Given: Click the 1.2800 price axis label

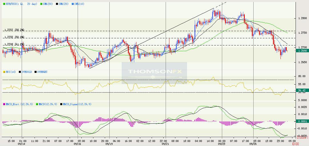Looking at the screenshot, I should pyautogui.click(x=303, y=18).
